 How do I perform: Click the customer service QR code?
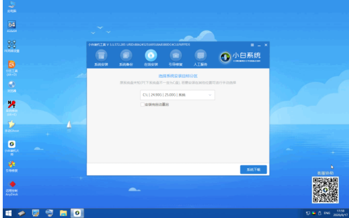(325, 190)
